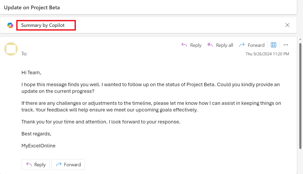Click the vertical scrollbar thumb

[300, 96]
